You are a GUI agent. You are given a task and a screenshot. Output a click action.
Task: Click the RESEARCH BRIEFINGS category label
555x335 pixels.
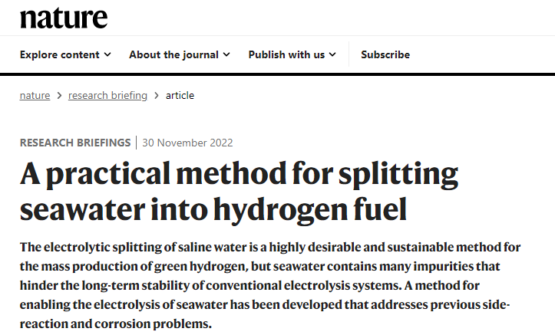point(75,143)
